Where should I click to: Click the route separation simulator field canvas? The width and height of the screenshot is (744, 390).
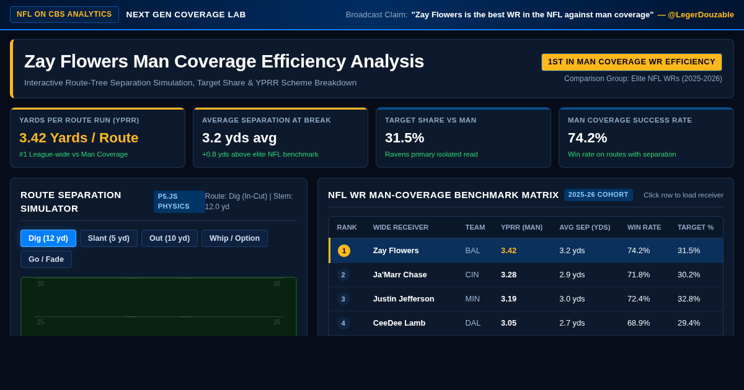(x=159, y=306)
